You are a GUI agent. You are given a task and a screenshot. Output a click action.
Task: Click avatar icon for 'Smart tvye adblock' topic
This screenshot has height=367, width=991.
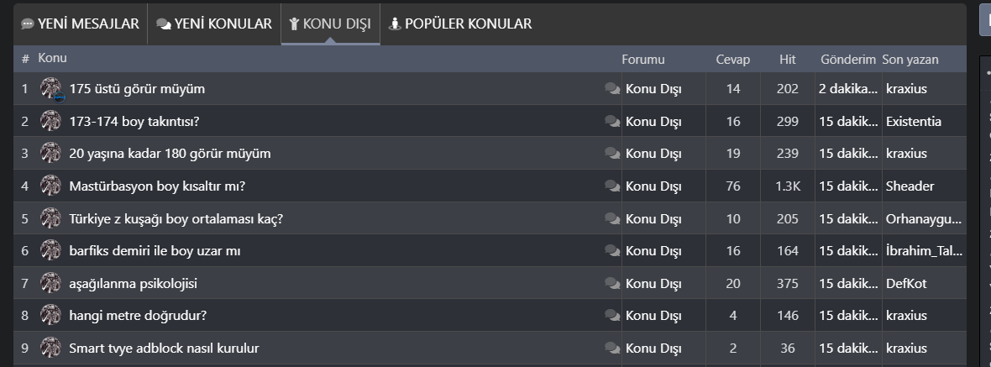(51, 349)
